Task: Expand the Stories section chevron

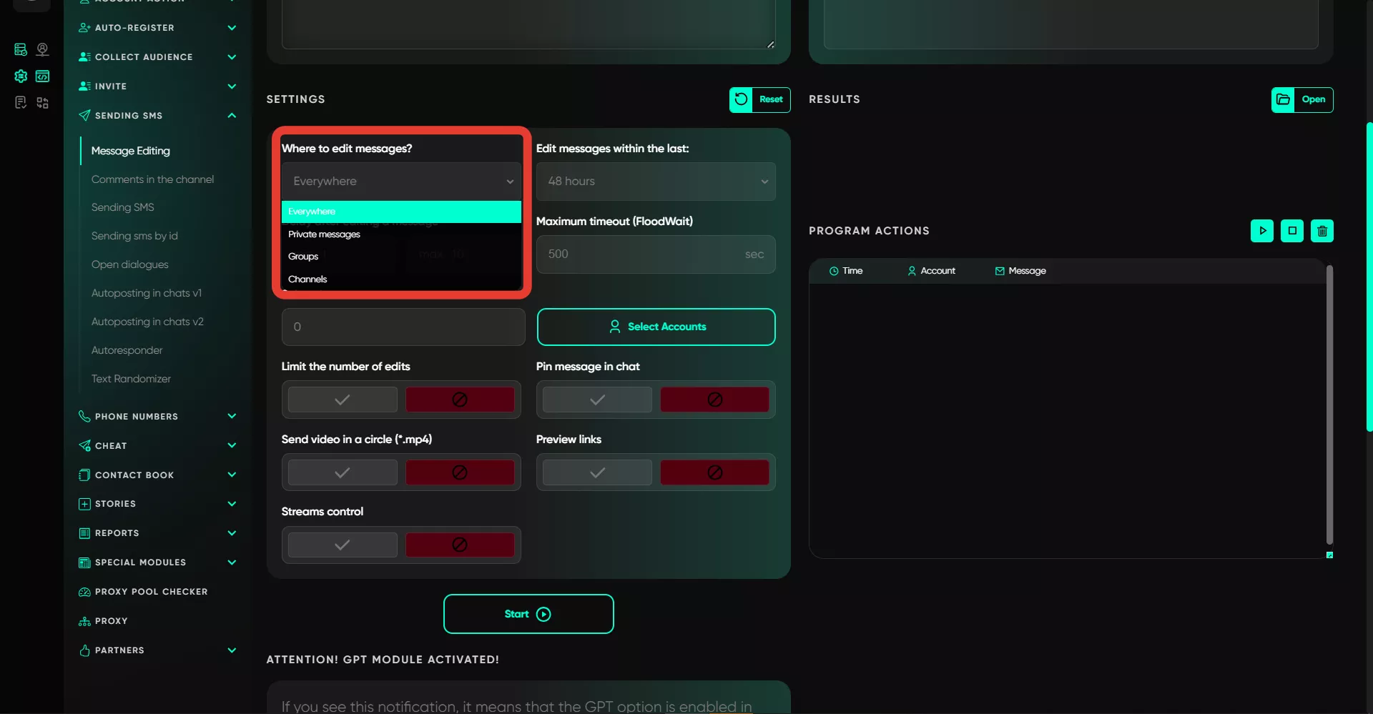Action: (232, 504)
